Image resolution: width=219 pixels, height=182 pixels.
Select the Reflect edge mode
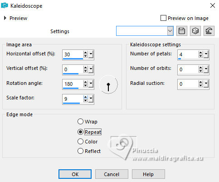tap(80, 151)
